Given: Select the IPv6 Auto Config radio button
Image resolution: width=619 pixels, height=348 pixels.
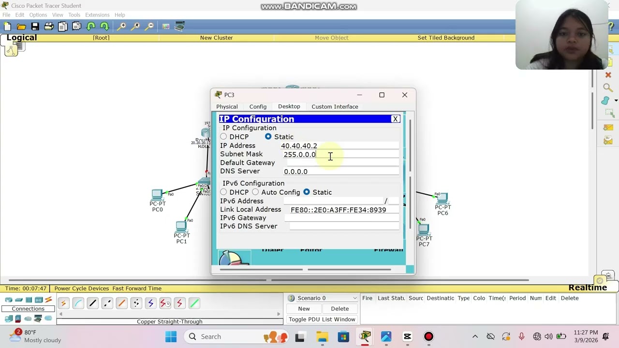Looking at the screenshot, I should tap(255, 192).
